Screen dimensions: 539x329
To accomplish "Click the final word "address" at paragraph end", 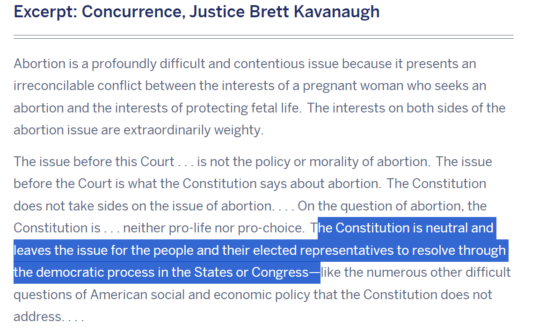I will pyautogui.click(x=37, y=317).
